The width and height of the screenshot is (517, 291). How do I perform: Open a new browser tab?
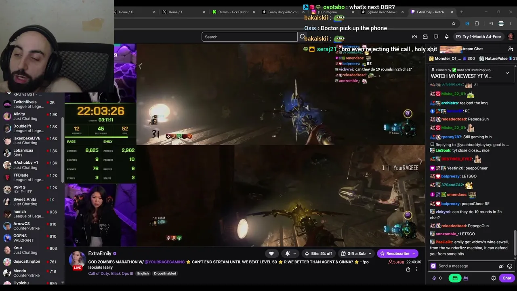pyautogui.click(x=462, y=12)
